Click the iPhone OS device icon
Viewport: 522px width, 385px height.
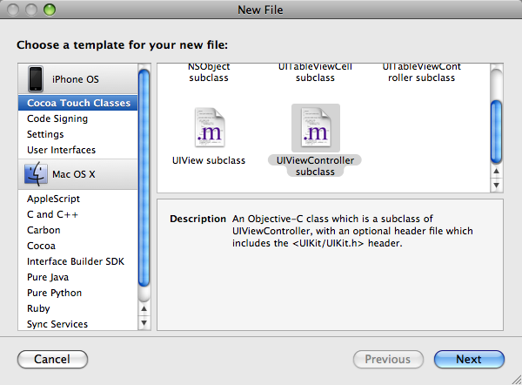(36, 78)
